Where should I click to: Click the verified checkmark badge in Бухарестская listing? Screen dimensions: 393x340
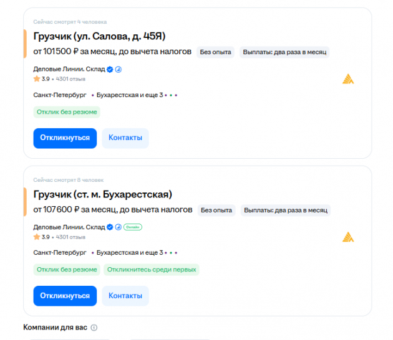point(109,227)
